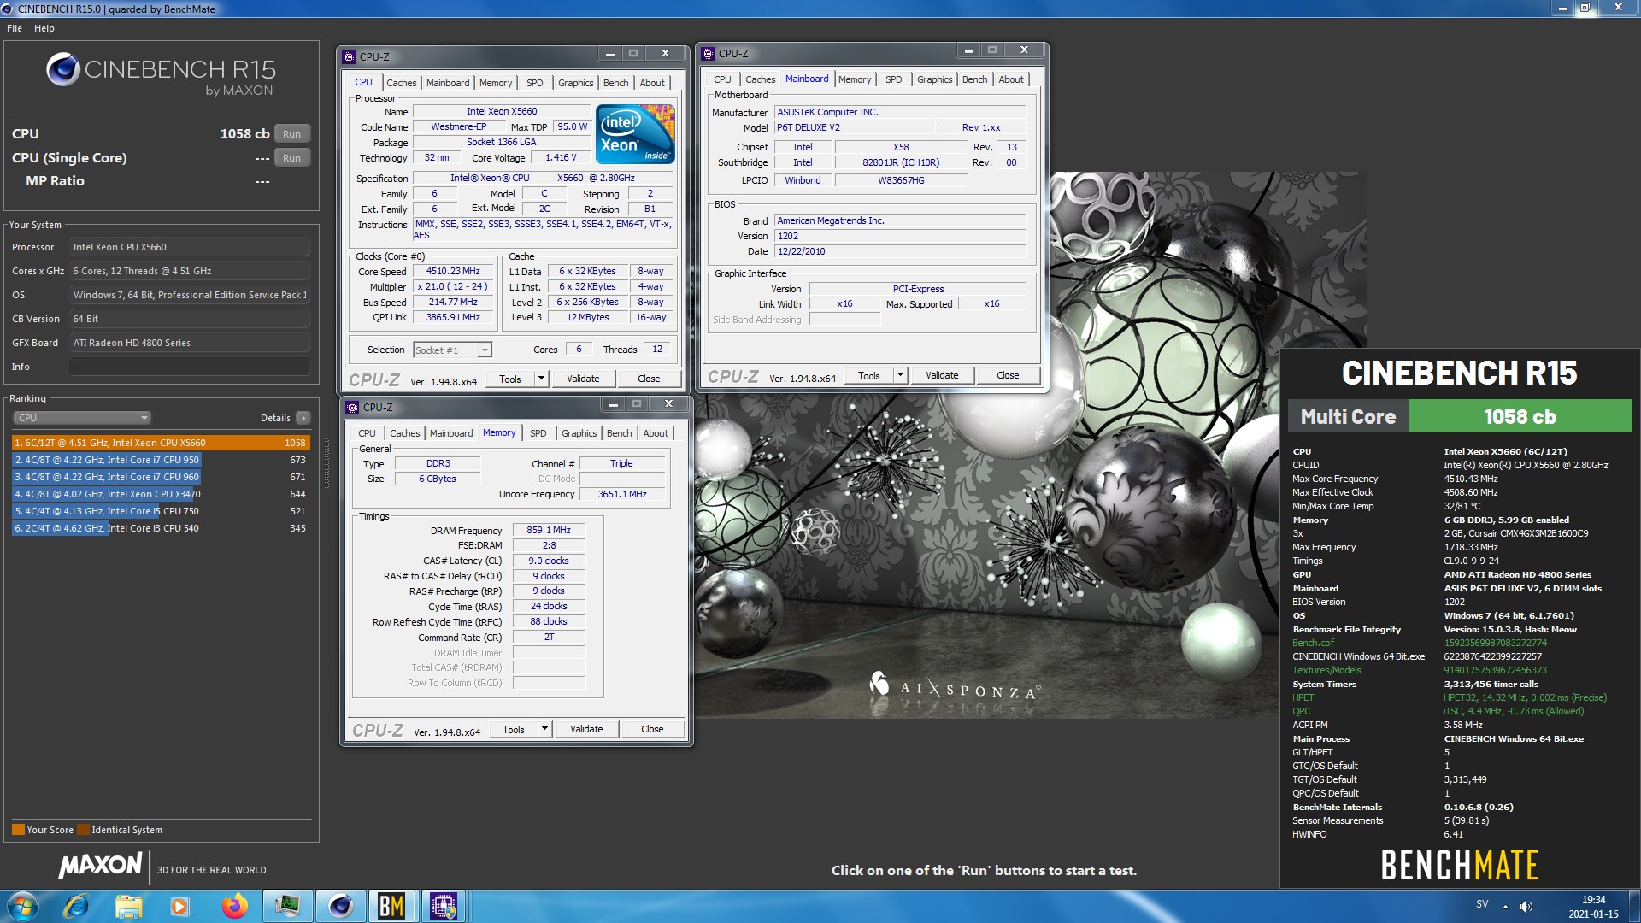Open Firefox from the taskbar

click(x=234, y=906)
